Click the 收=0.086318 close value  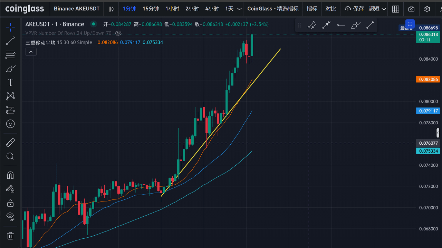click(x=209, y=24)
